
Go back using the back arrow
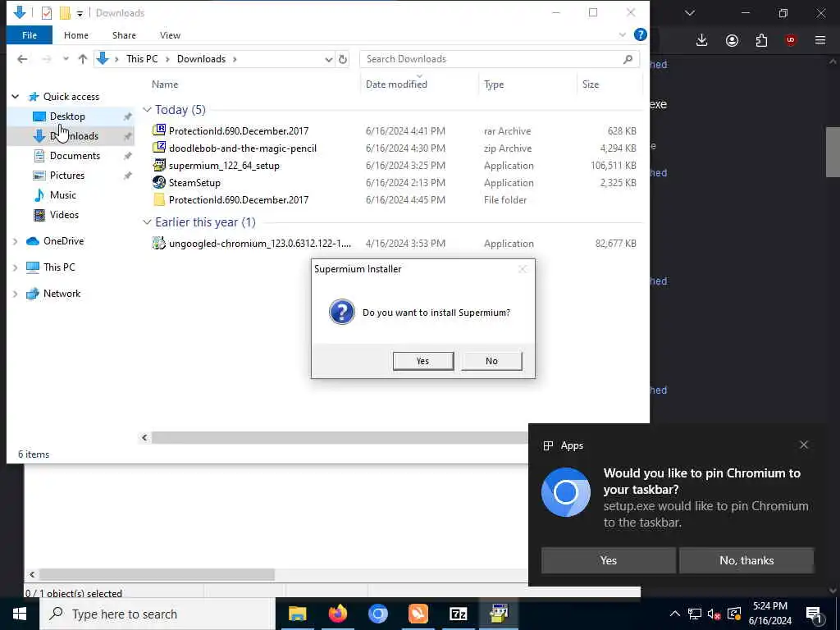(22, 59)
